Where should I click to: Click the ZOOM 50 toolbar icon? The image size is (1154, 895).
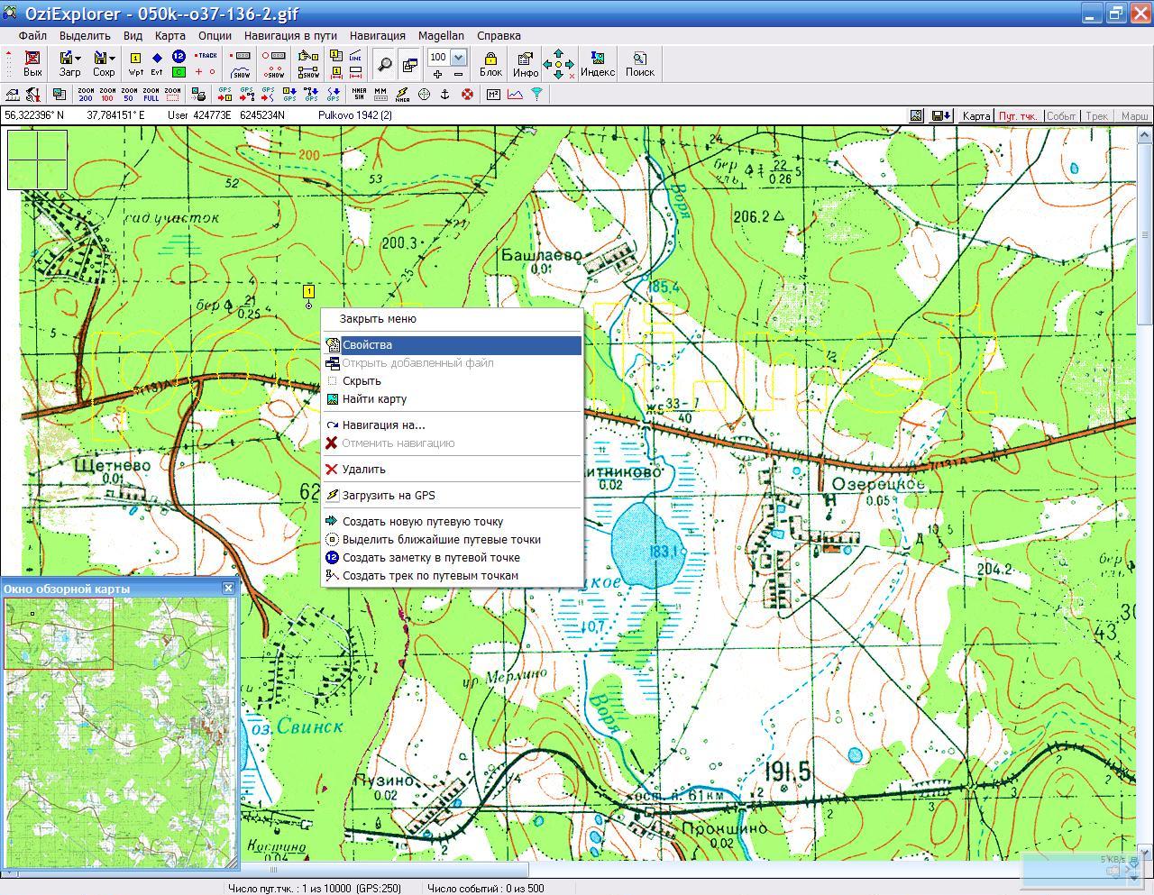(129, 94)
